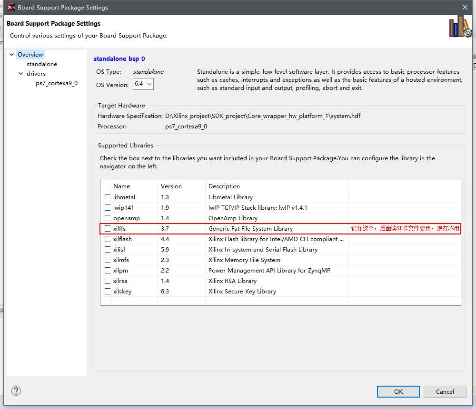Click the Hardware Specification system.hdf path
This screenshot has width=476, height=409.
263,116
